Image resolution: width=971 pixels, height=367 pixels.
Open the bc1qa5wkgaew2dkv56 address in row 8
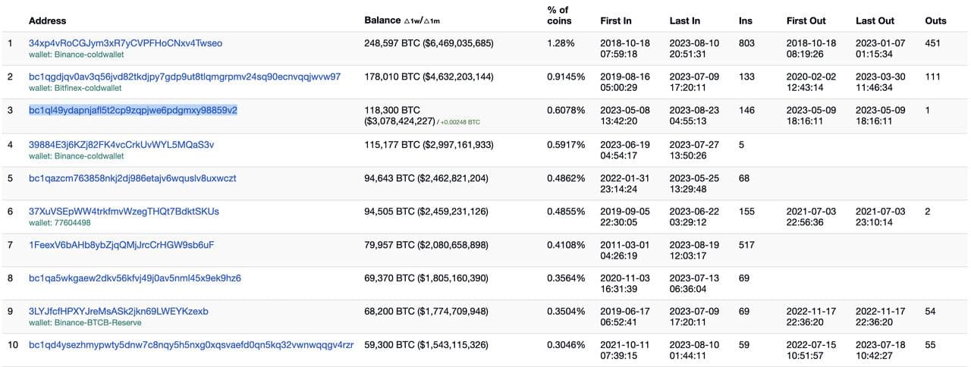(134, 278)
